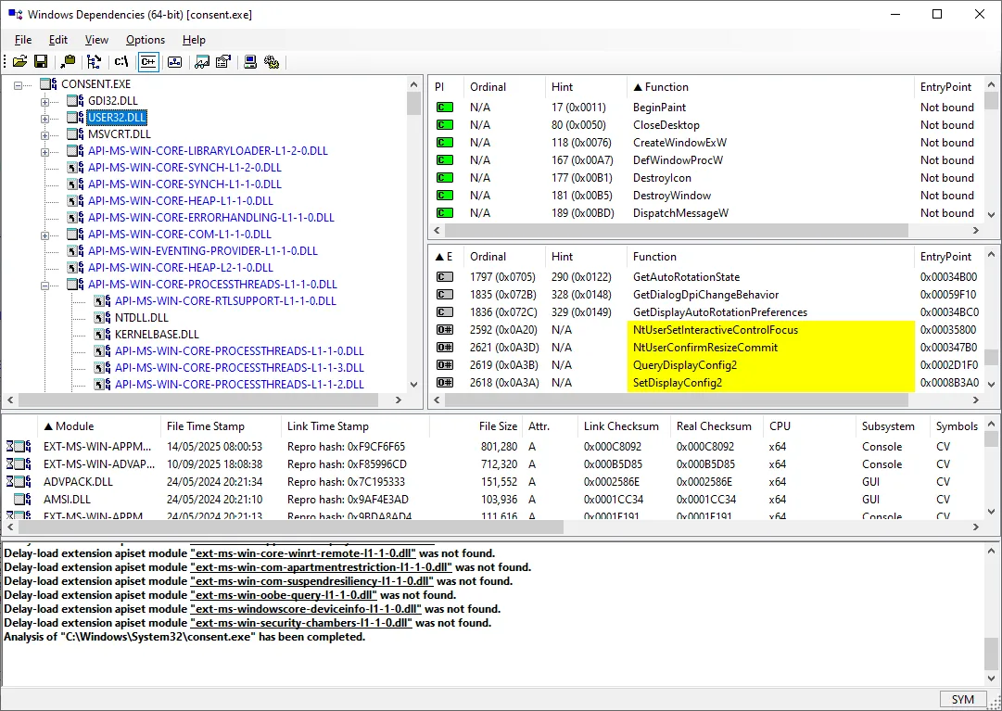This screenshot has height=711, width=1002.
Task: Collapse API-MS-WIN-CORE-PROCESSTHREADS-L1-1-0.DLL parent node
Action: click(44, 285)
